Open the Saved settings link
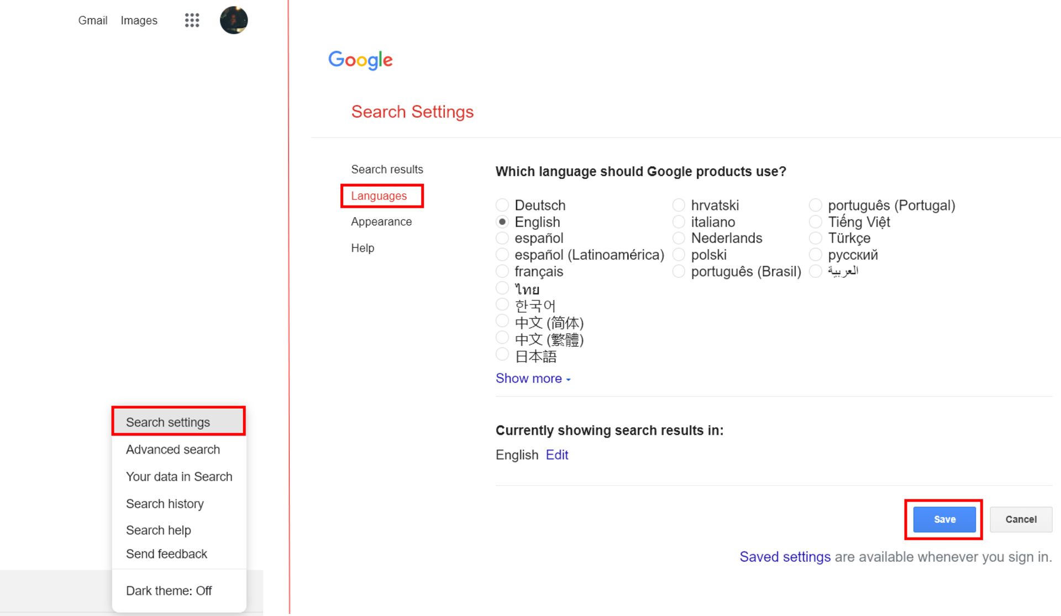 [x=785, y=557]
